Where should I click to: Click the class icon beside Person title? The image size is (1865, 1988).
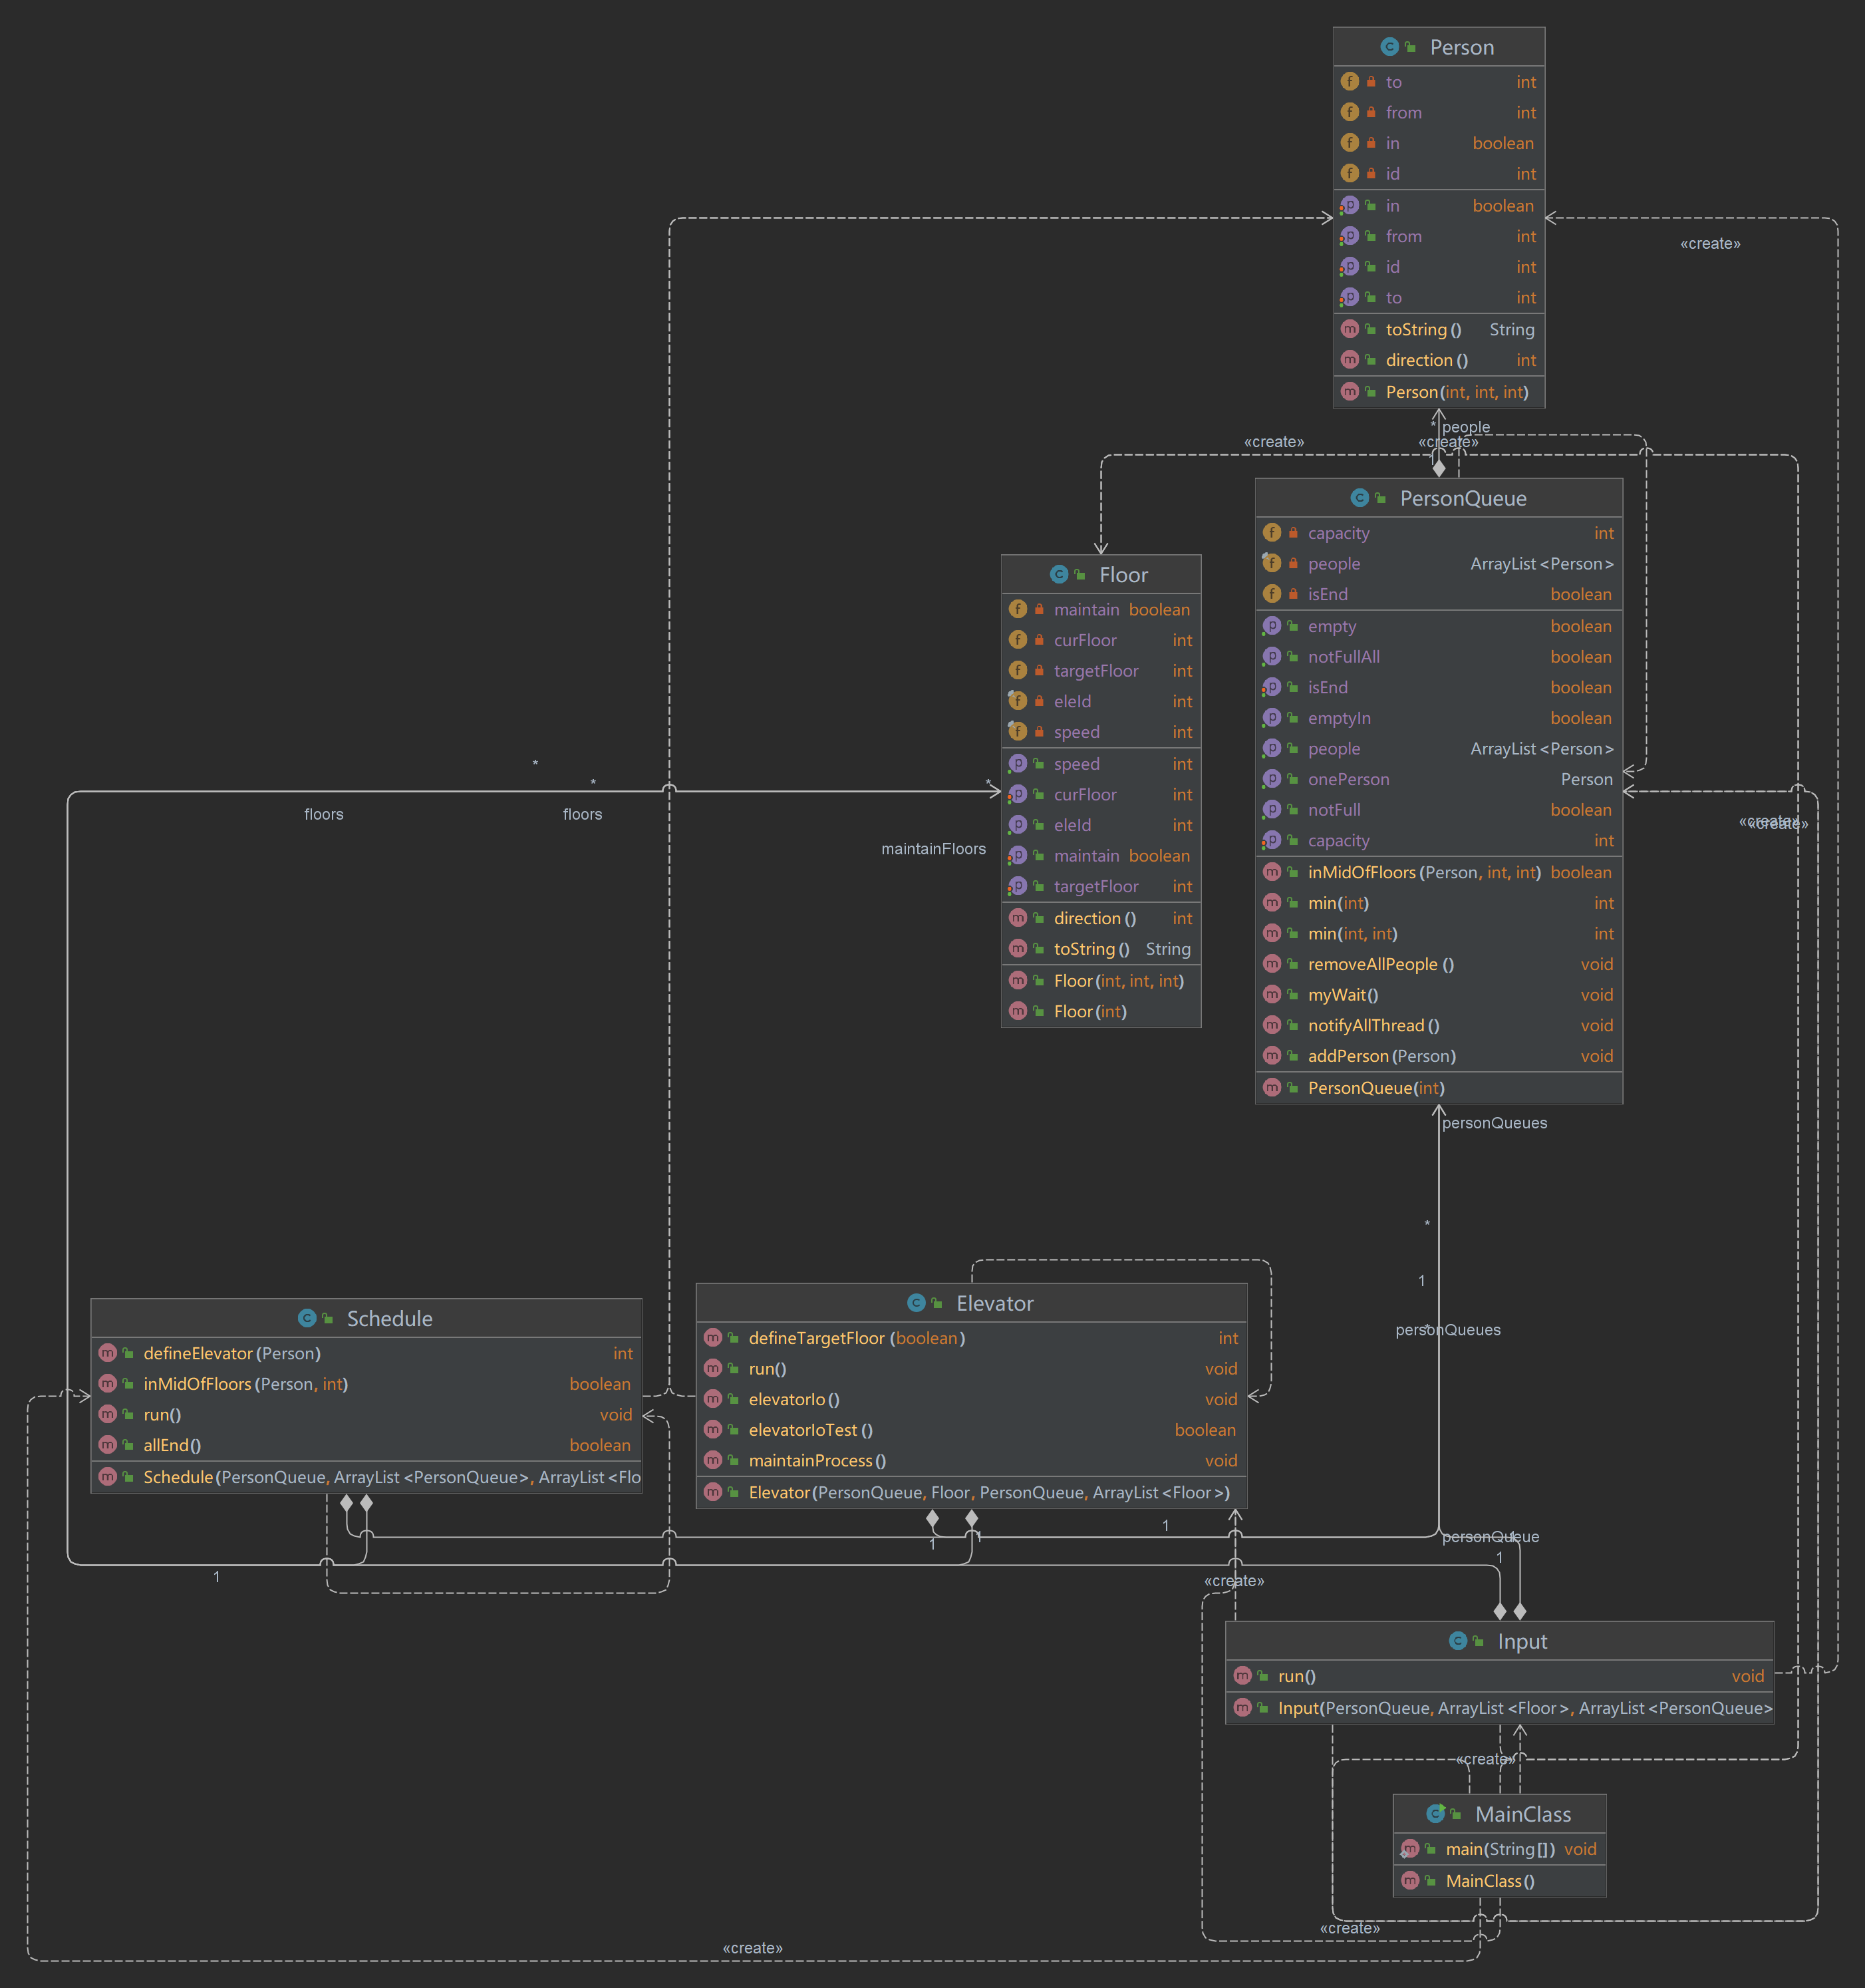point(1389,47)
